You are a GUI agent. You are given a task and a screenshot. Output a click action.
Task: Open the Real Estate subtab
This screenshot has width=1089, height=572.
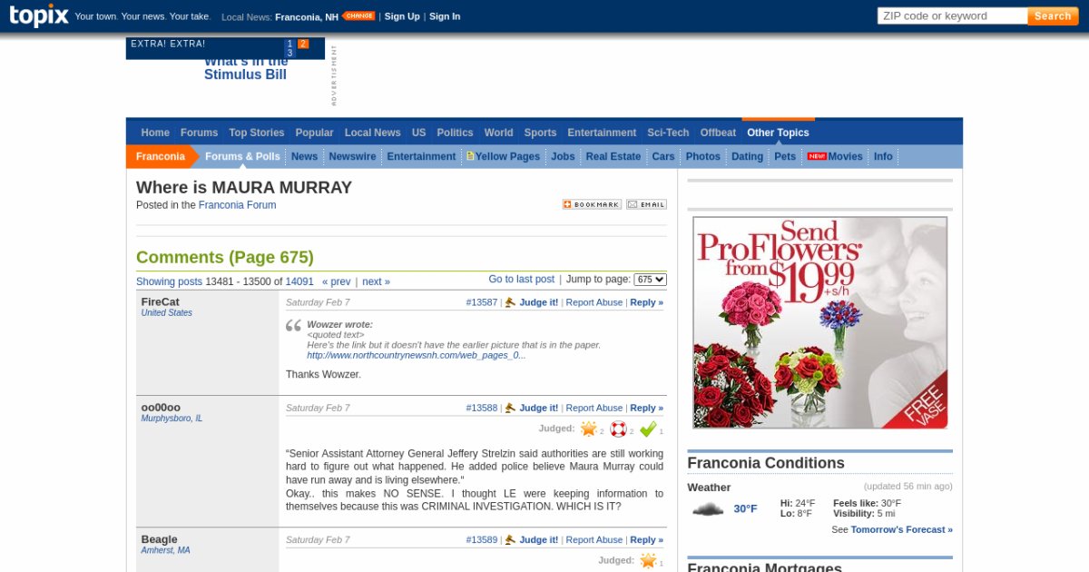point(613,156)
